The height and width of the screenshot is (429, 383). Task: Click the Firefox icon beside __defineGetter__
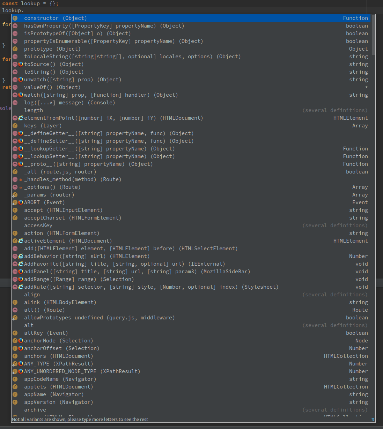click(21, 133)
